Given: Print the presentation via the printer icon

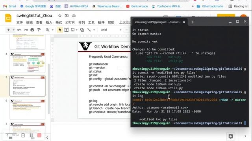Looking at the screenshot, I should tap(32, 30).
